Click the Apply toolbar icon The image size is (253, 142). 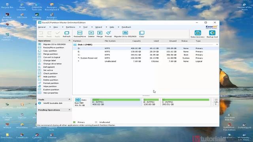click(57, 34)
